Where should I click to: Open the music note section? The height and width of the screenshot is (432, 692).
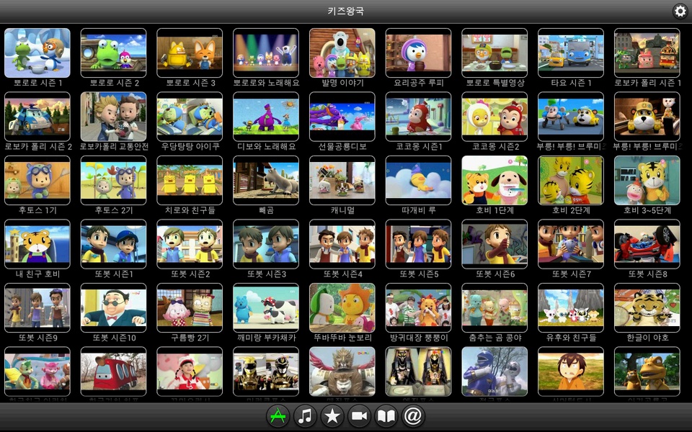pos(305,415)
